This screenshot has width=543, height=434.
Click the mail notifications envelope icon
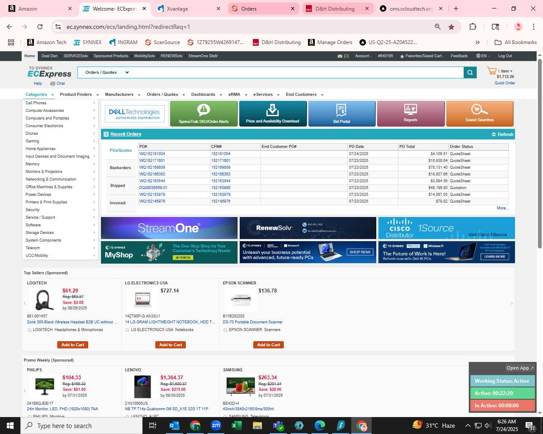click(340, 56)
